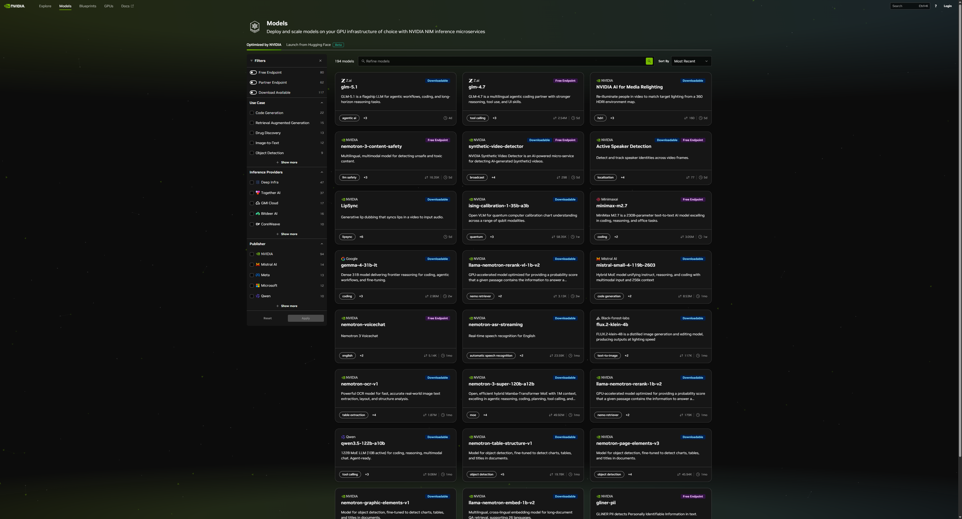Click the Deep Infra provider icon
This screenshot has width=962, height=519.
(x=258, y=182)
